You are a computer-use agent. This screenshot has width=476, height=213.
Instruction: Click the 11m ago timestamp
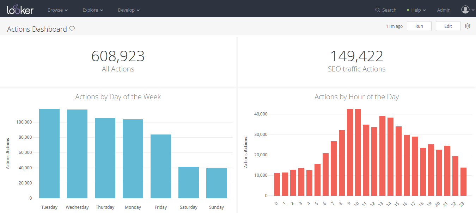pyautogui.click(x=394, y=26)
